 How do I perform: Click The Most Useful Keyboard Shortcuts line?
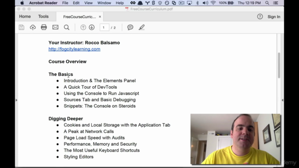tap(102, 150)
